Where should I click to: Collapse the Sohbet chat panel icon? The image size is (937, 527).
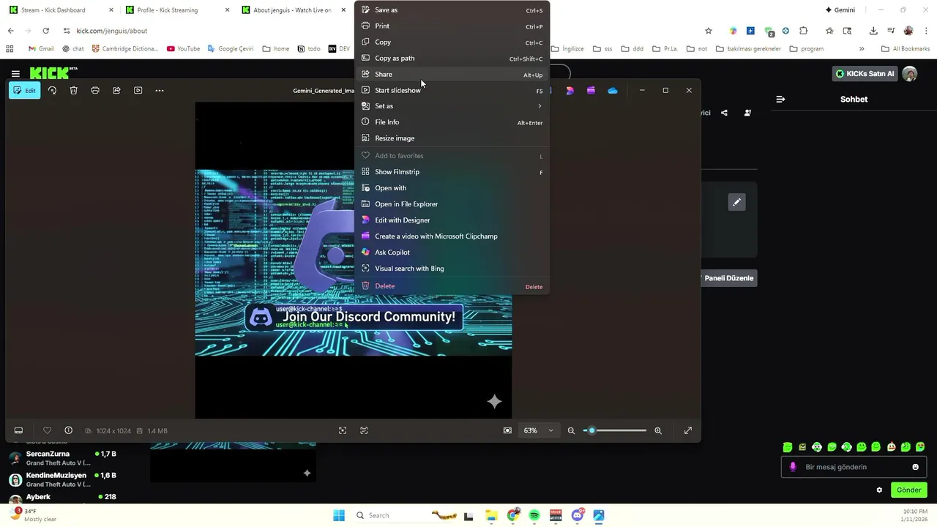780,99
